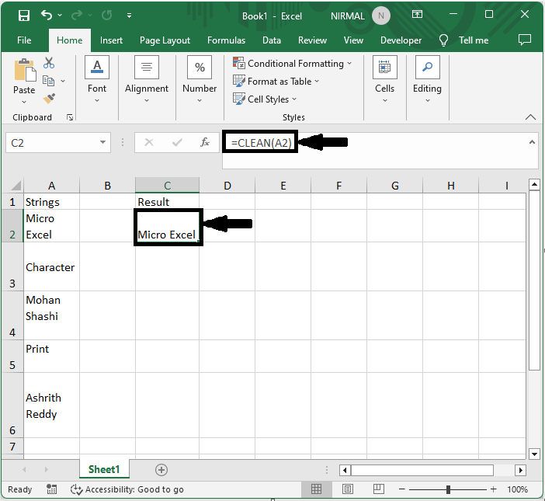
Task: Click cell A6 containing Ashrith Reddy
Action: [x=51, y=405]
